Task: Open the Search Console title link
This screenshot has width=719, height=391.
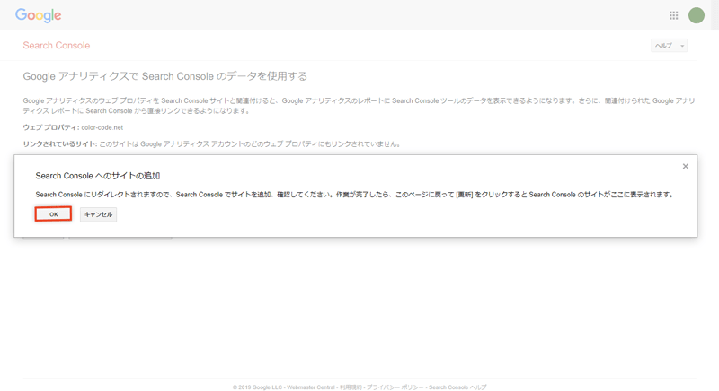Action: (x=57, y=45)
